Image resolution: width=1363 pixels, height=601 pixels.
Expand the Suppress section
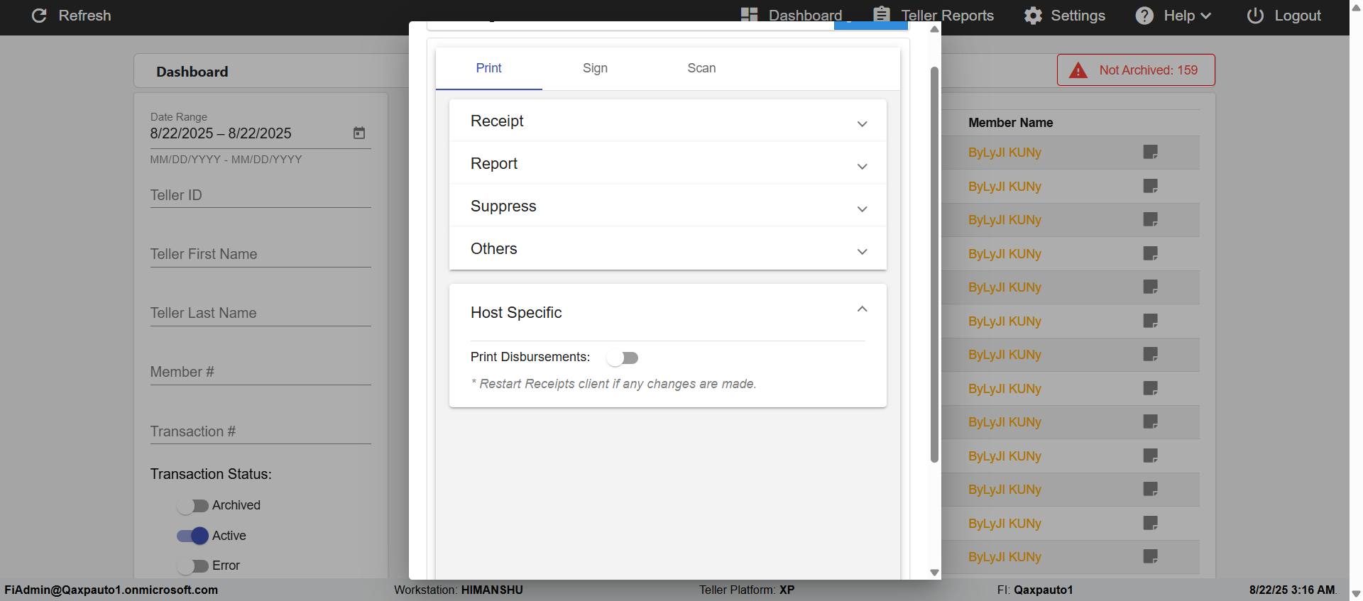click(x=668, y=206)
